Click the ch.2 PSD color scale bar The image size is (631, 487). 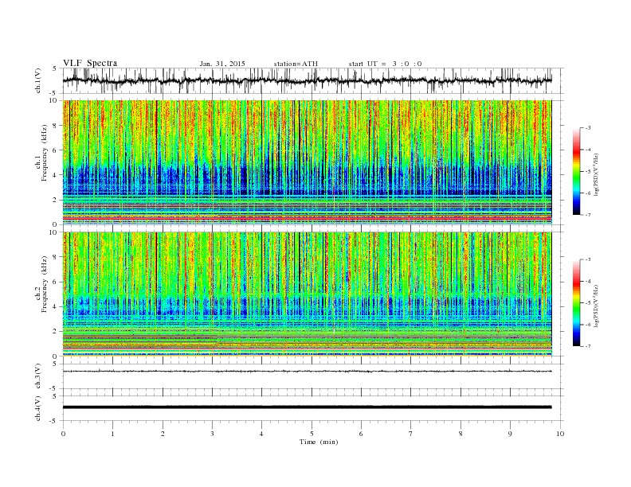click(x=577, y=303)
